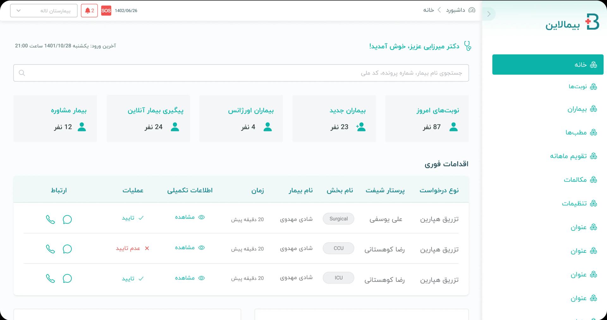The width and height of the screenshot is (607, 320).
Task: Click the person icon on نوبت‌های امروز card
Action: click(453, 127)
